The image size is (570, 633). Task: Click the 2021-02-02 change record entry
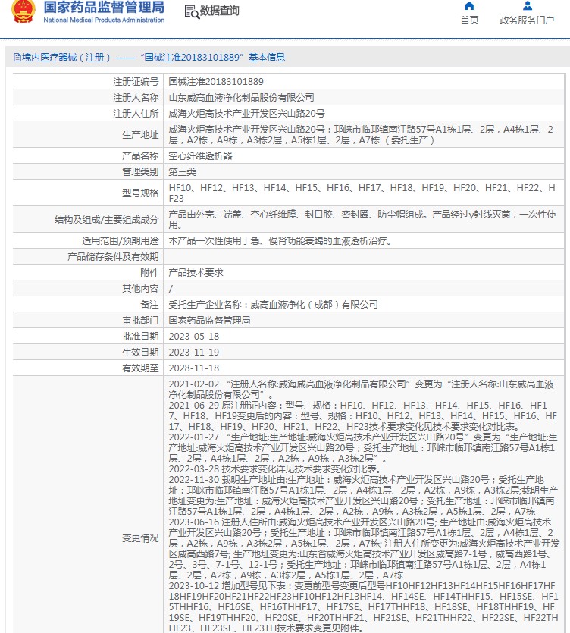click(x=362, y=389)
